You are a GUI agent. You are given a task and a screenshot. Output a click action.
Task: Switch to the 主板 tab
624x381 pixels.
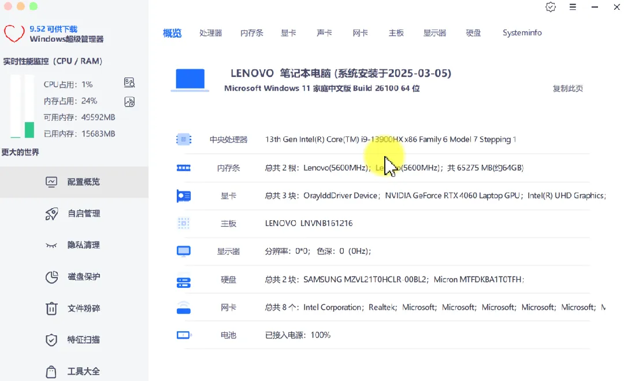pos(396,33)
